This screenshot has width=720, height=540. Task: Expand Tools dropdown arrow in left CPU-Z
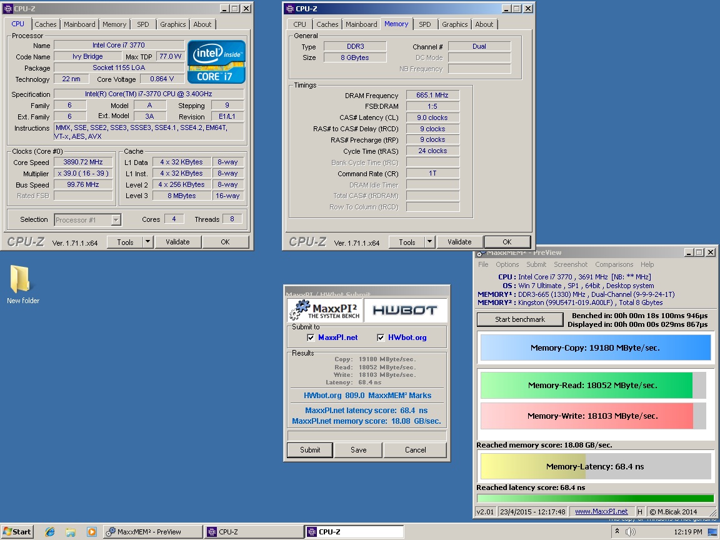pos(148,242)
